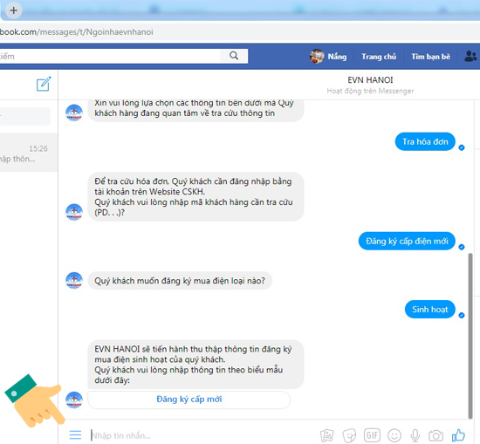Record a voice clip with microphone icon
Image resolution: width=480 pixels, height=444 pixels.
[415, 435]
